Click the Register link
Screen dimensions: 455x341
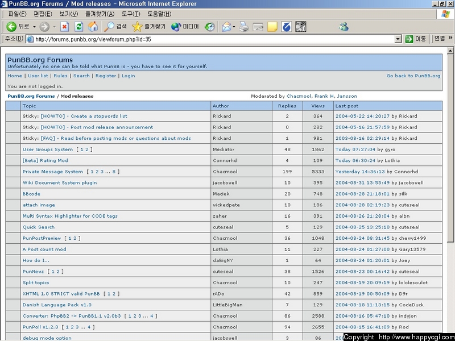(106, 76)
